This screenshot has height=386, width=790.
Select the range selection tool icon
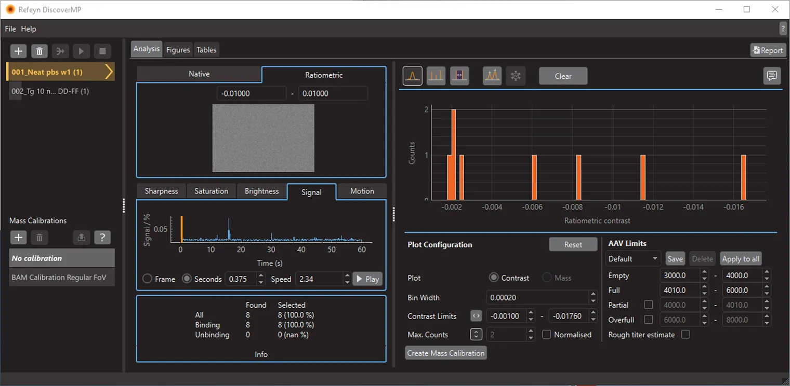click(459, 76)
